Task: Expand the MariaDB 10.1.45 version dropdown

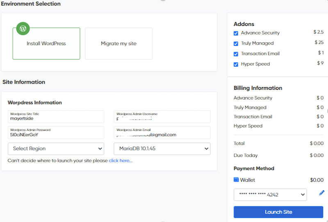Action: click(162, 149)
